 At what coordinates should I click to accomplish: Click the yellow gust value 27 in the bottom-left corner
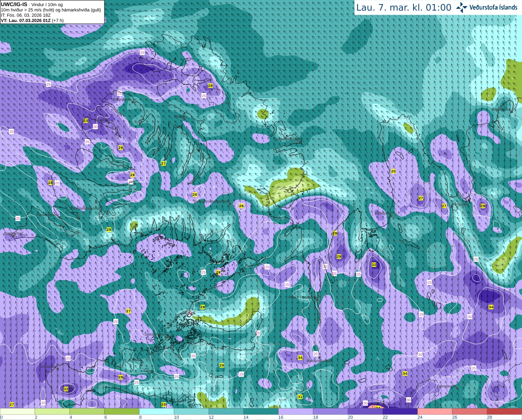pos(11,405)
